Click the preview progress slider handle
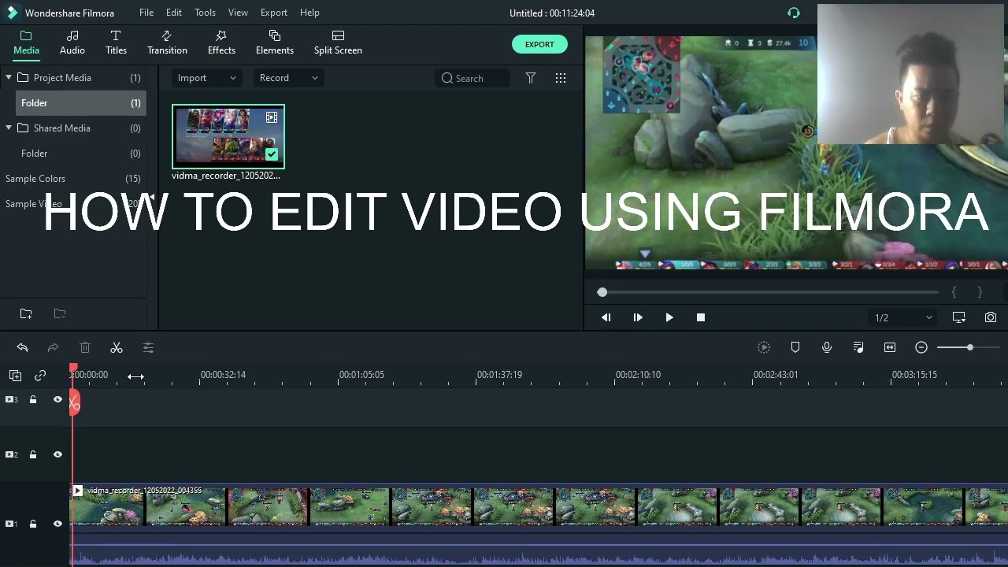 (602, 292)
